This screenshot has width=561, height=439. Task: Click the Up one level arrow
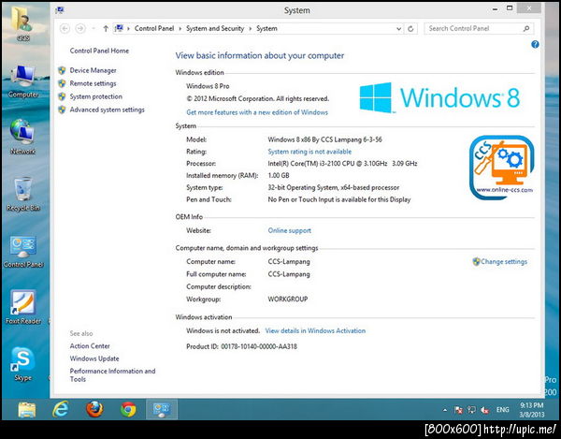pyautogui.click(x=106, y=29)
